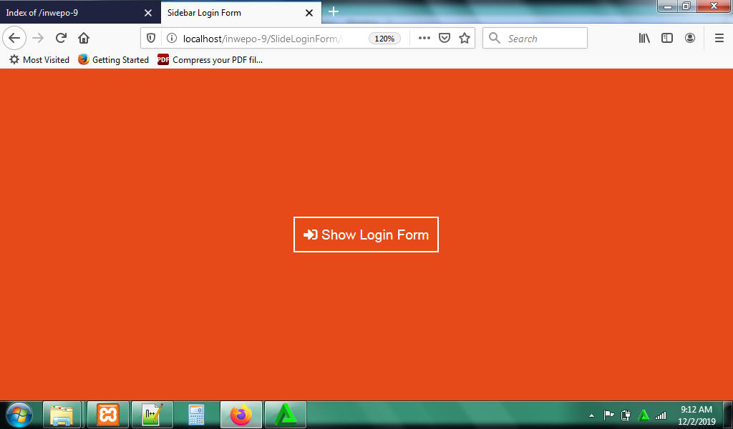Toggle the sidebars icon
The width and height of the screenshot is (733, 429).
point(667,39)
